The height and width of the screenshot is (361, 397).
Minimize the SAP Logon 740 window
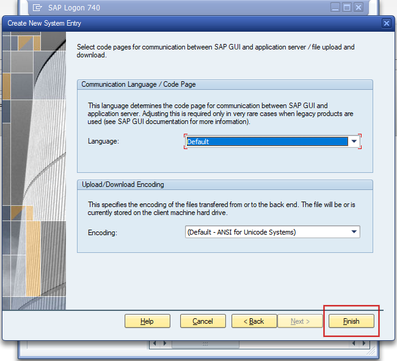pyautogui.click(x=335, y=7)
